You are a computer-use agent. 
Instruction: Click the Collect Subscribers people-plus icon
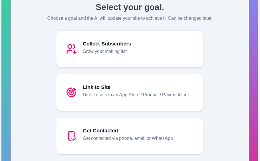pyautogui.click(x=71, y=49)
